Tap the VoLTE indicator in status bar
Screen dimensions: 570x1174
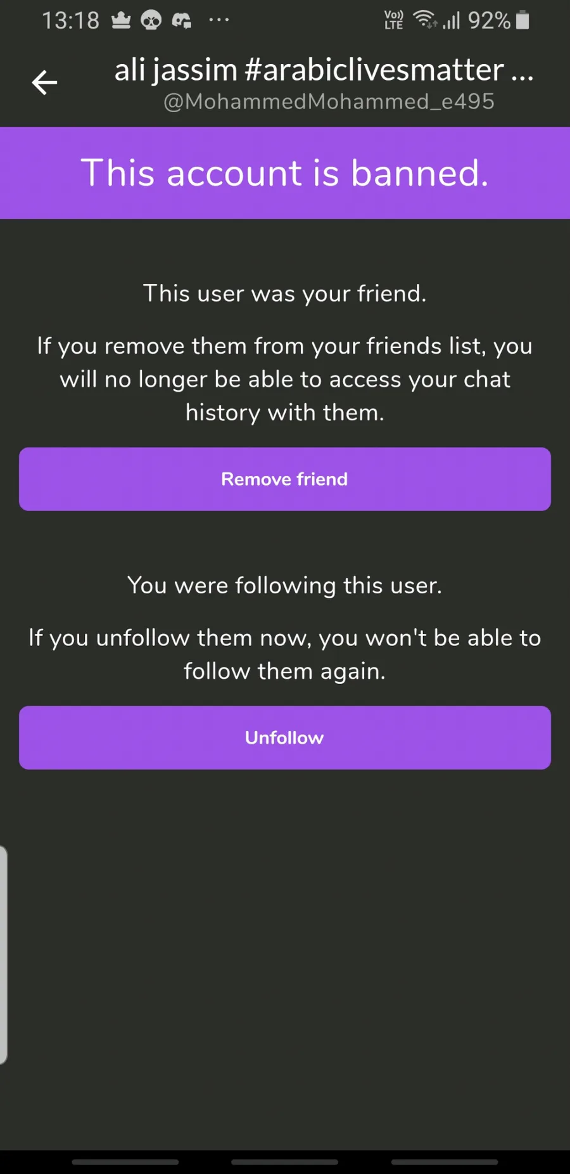click(x=393, y=20)
